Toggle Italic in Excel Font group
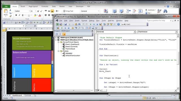Image resolution: width=181 pixels, height=101 pixels. 20,15
